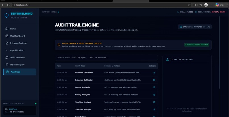This screenshot has width=229, height=117.
Task: Open Ops Dashboard from sidebar
Action: point(20,36)
